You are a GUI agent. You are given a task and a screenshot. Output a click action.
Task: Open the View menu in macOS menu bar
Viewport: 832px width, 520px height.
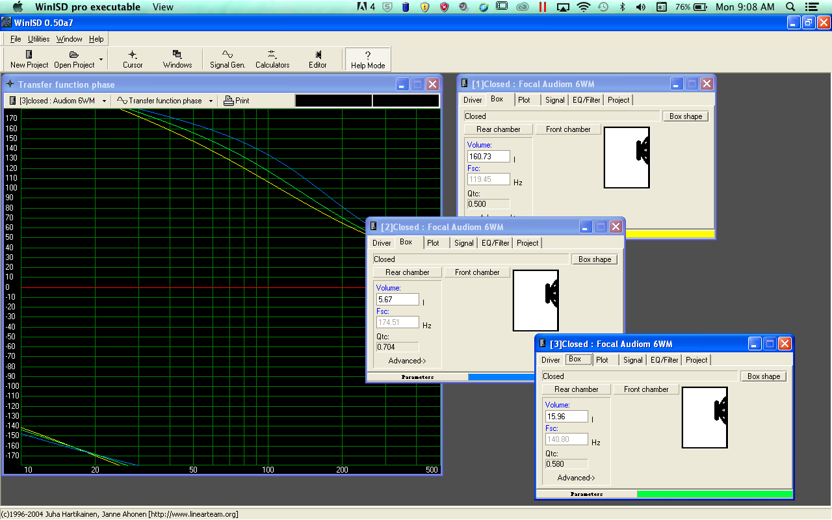(x=163, y=7)
